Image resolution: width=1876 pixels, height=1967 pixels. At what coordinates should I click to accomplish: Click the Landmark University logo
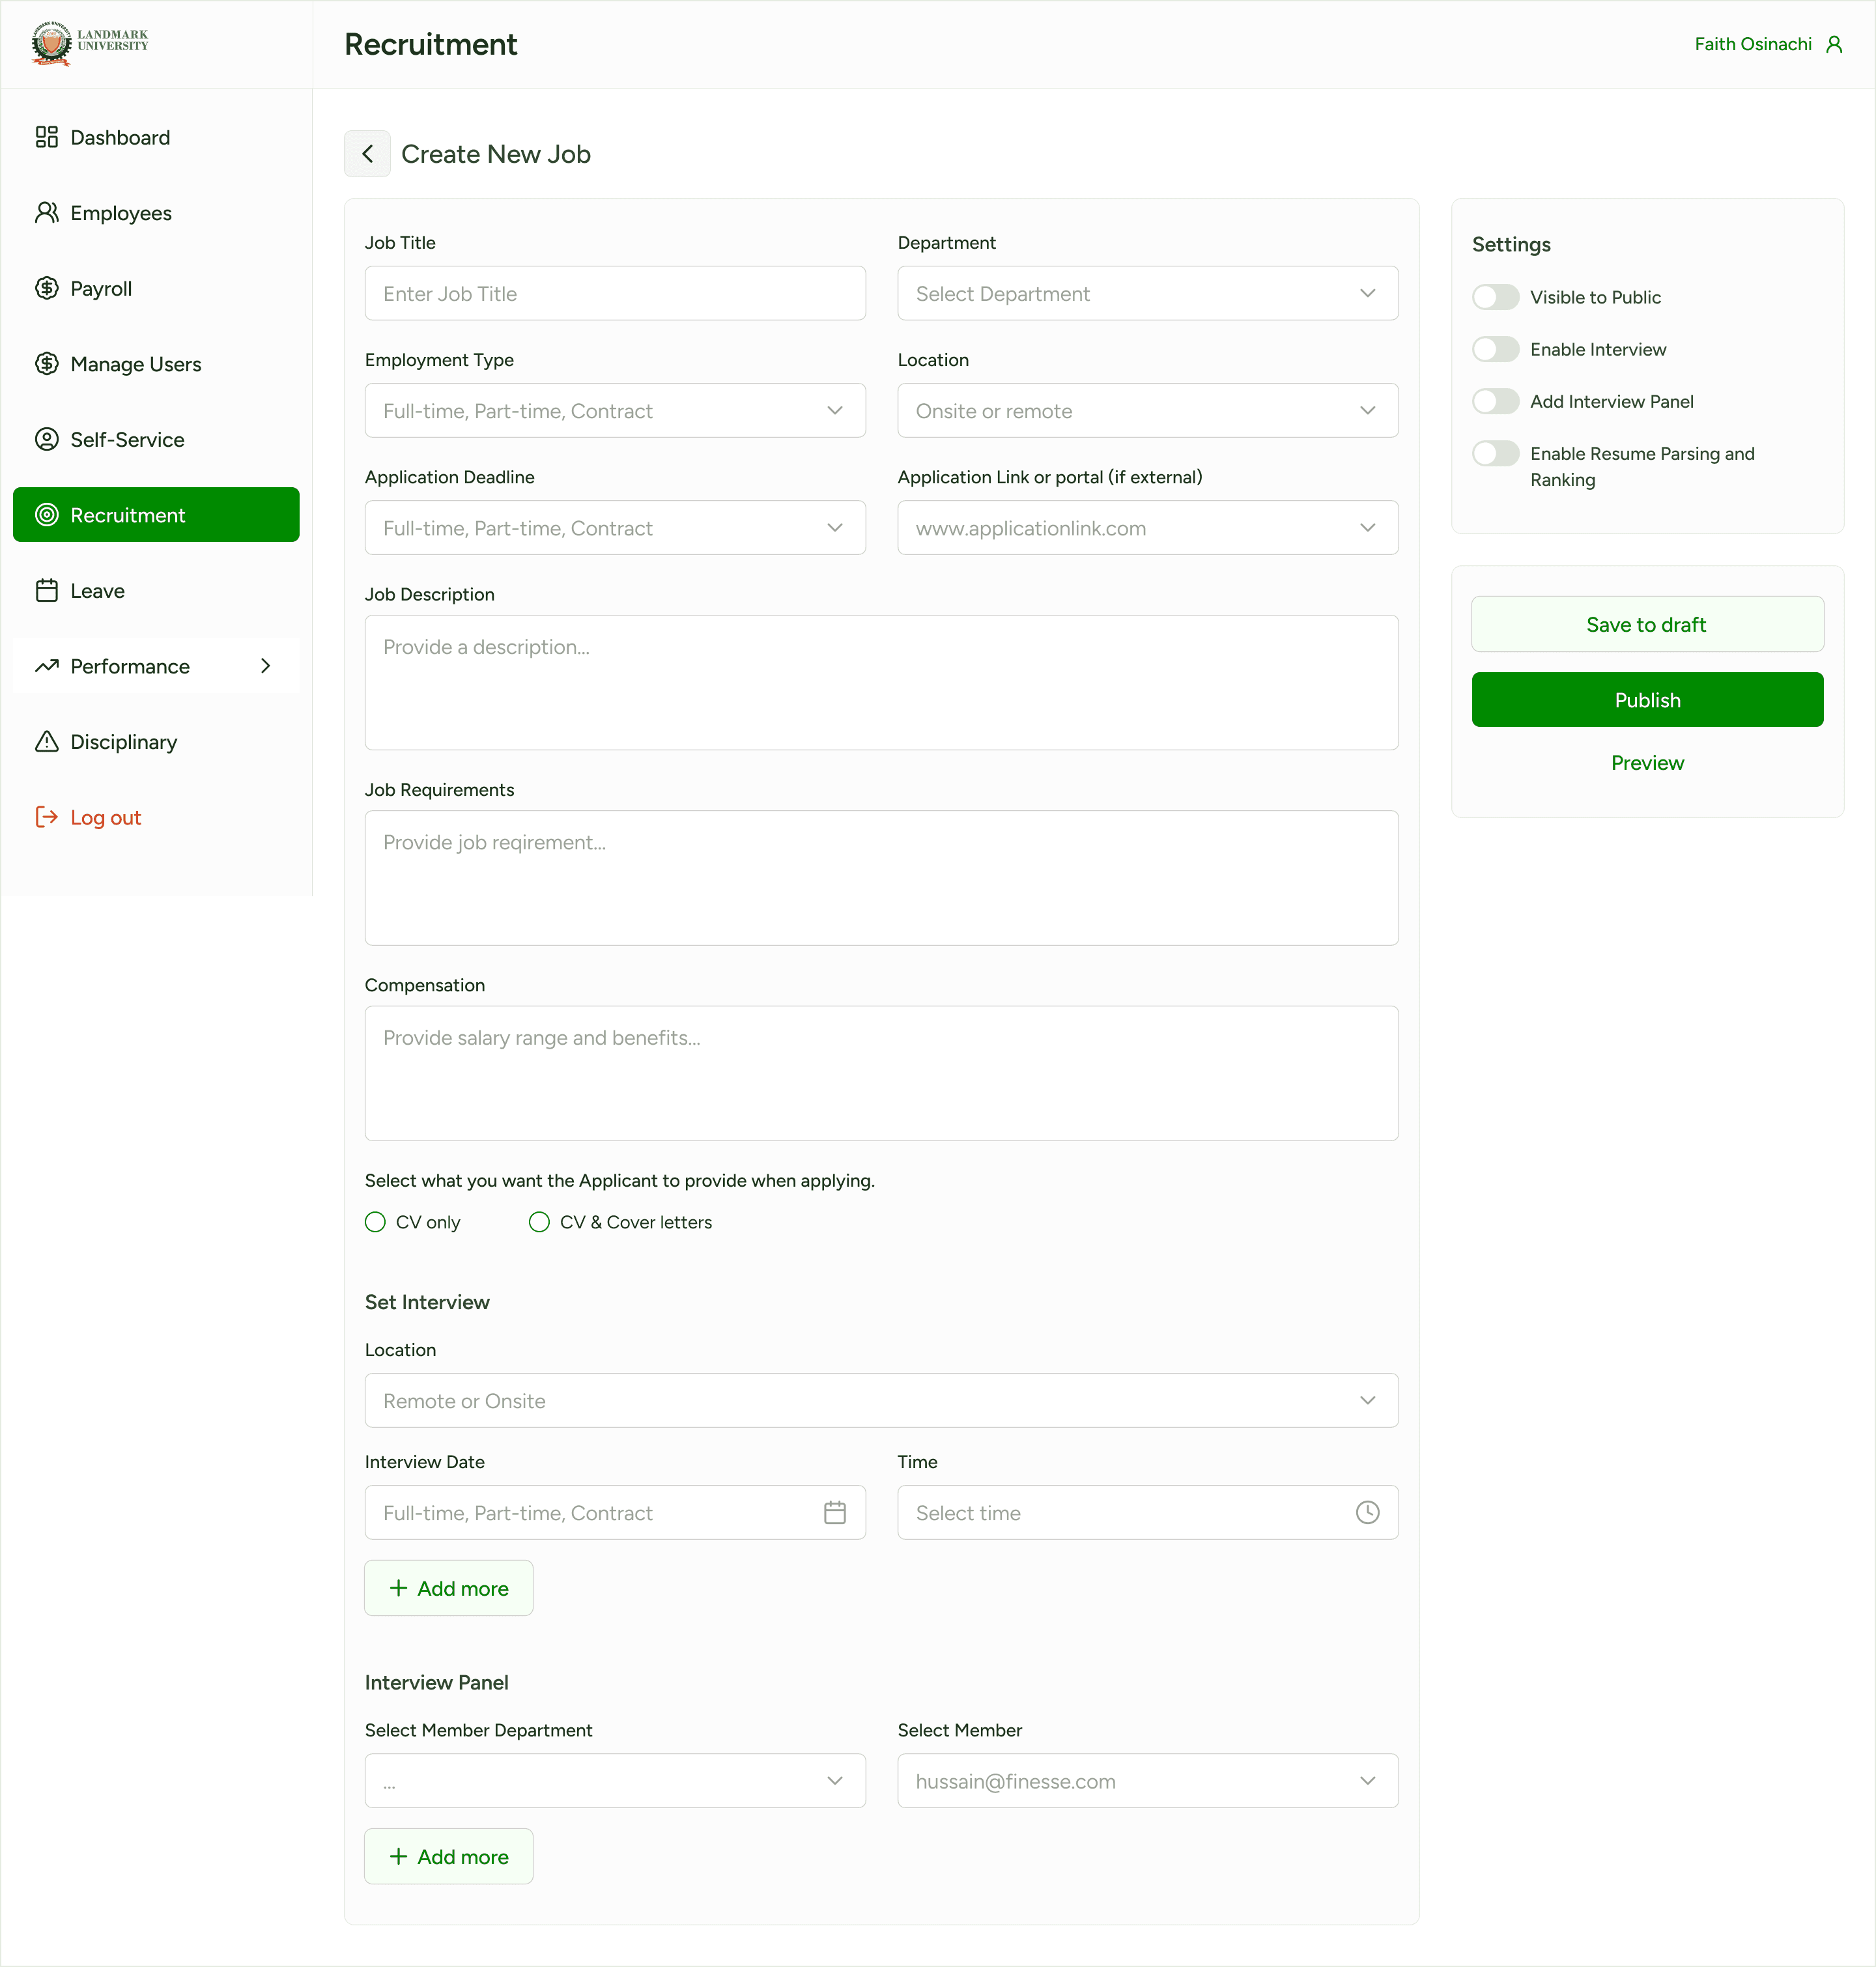[90, 43]
